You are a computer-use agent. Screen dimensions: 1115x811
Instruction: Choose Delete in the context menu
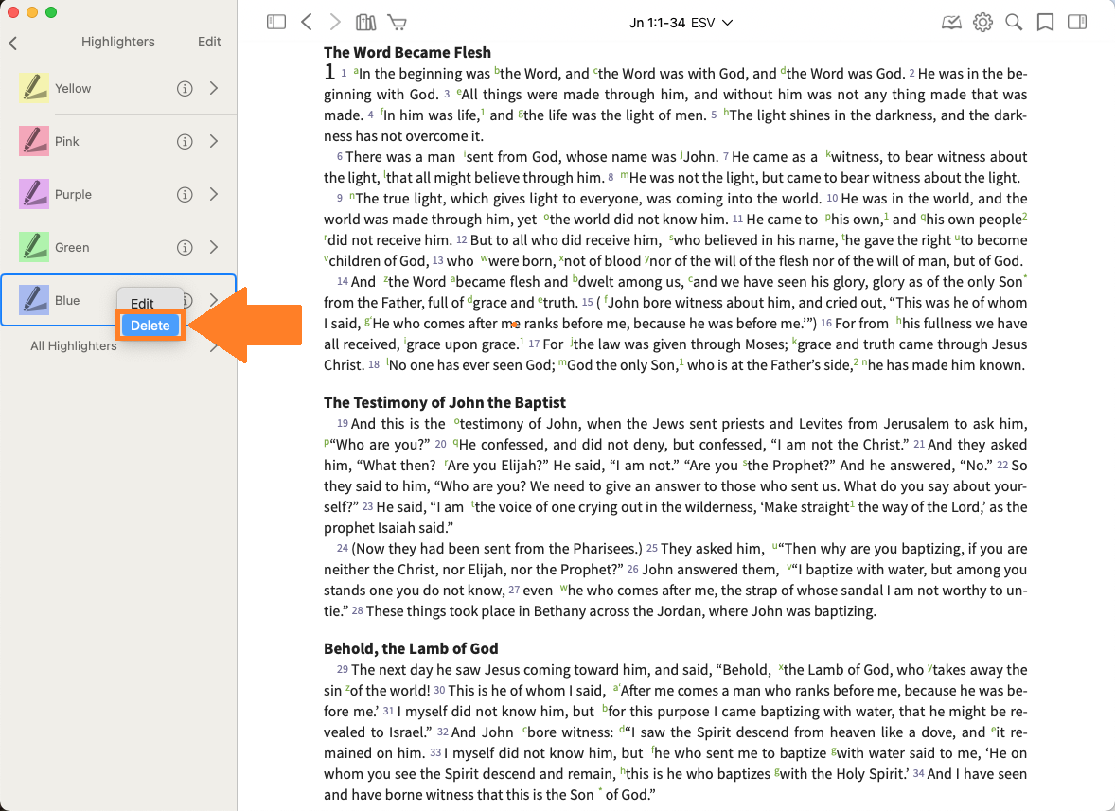click(150, 326)
